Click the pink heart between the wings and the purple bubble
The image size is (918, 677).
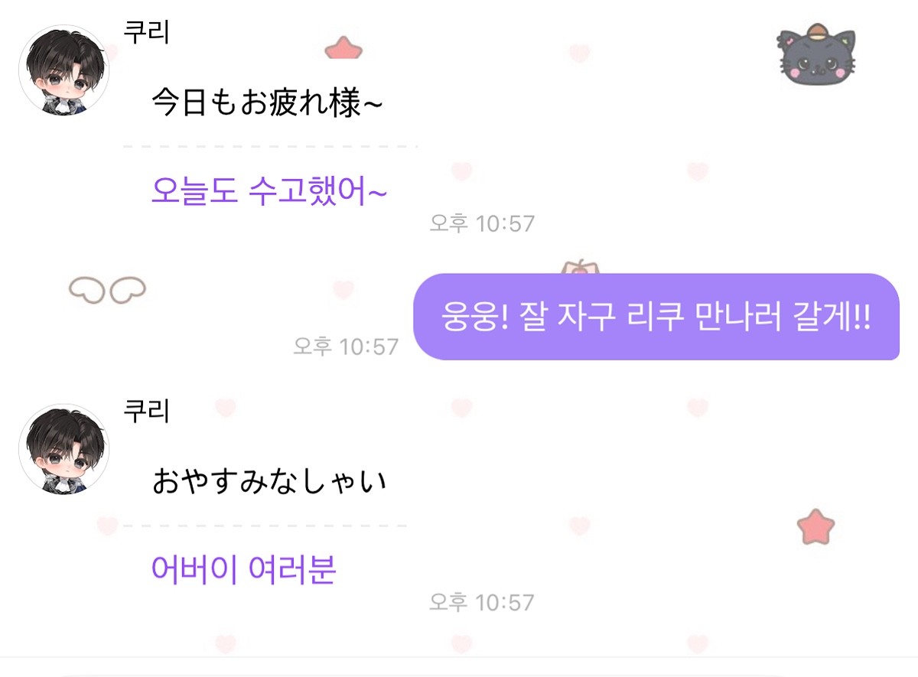pos(343,290)
